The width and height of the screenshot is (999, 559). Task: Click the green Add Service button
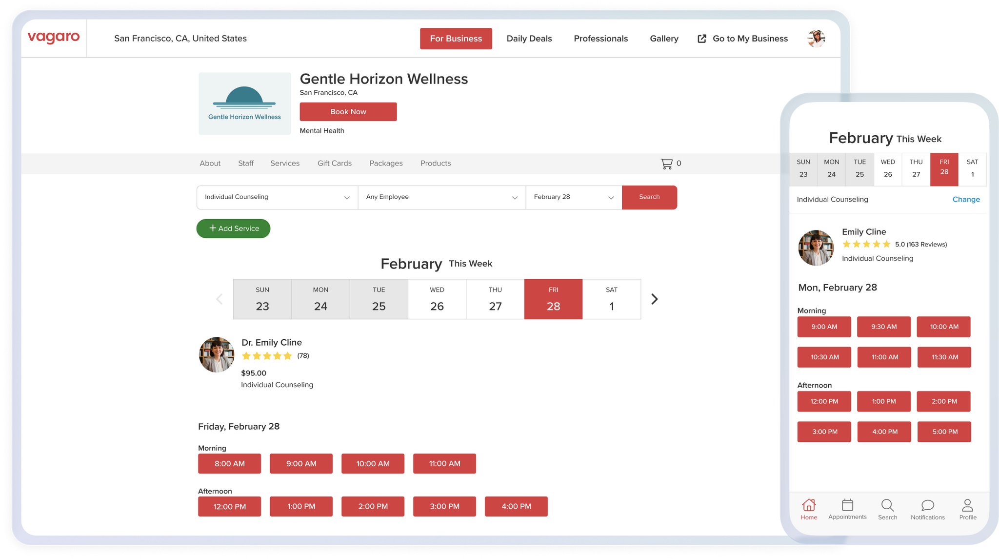233,228
